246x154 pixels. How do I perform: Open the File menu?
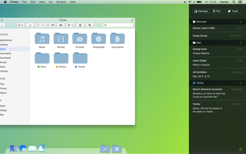click(25, 2)
